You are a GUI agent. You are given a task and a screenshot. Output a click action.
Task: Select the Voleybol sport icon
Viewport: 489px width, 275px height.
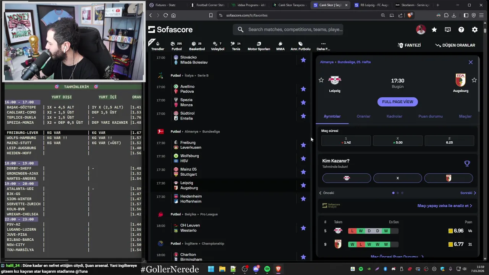tap(217, 46)
